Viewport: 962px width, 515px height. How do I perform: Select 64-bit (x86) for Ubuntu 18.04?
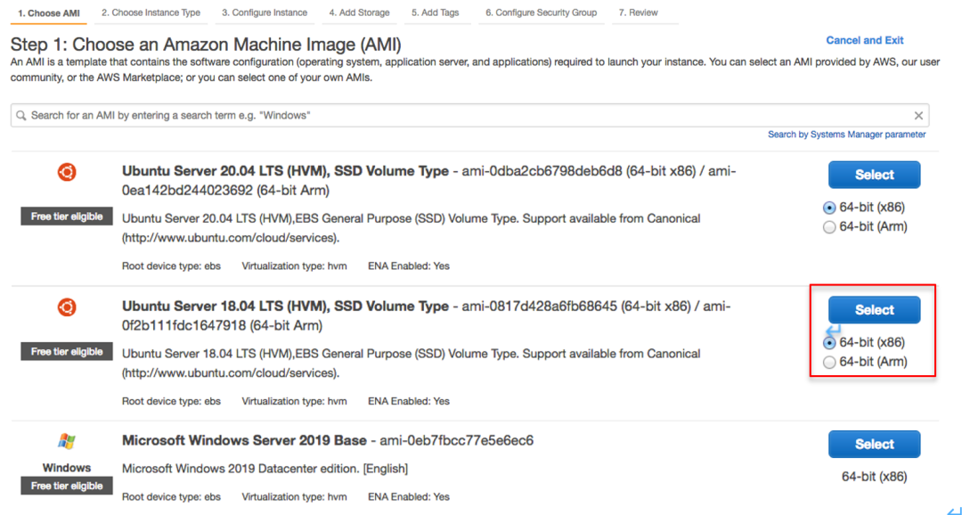(x=829, y=342)
